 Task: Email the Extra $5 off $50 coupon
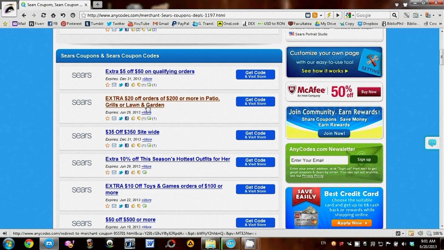pos(114,85)
